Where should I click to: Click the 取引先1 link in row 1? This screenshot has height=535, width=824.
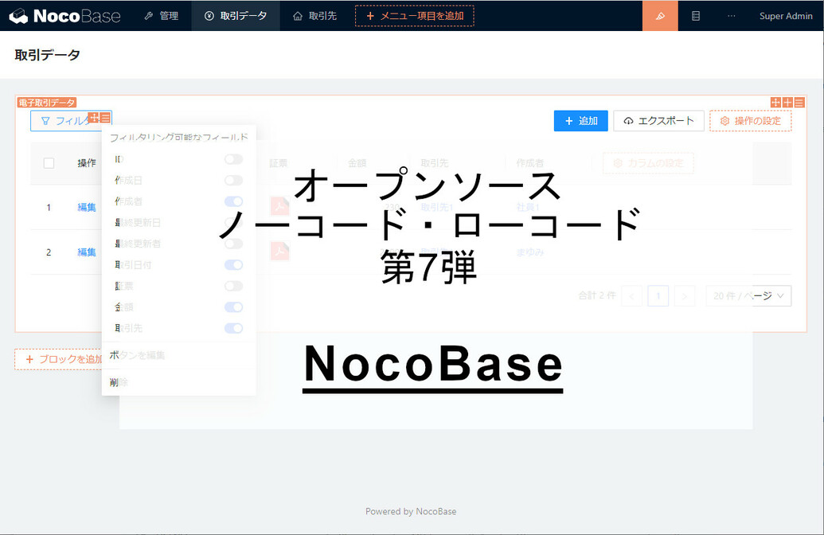[437, 207]
